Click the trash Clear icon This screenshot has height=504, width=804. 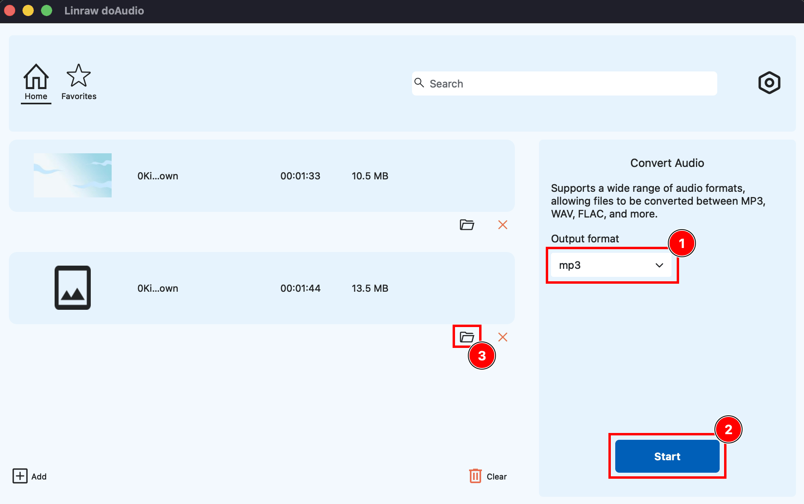(x=475, y=476)
